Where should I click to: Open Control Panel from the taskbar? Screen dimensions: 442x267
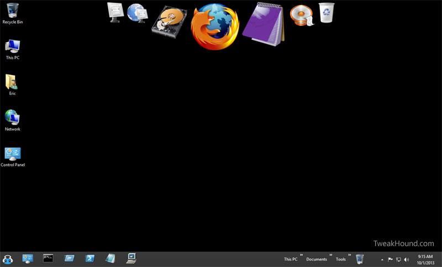point(28,258)
